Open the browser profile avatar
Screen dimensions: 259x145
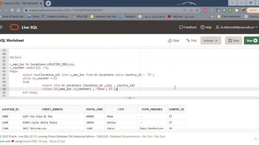click(x=243, y=10)
